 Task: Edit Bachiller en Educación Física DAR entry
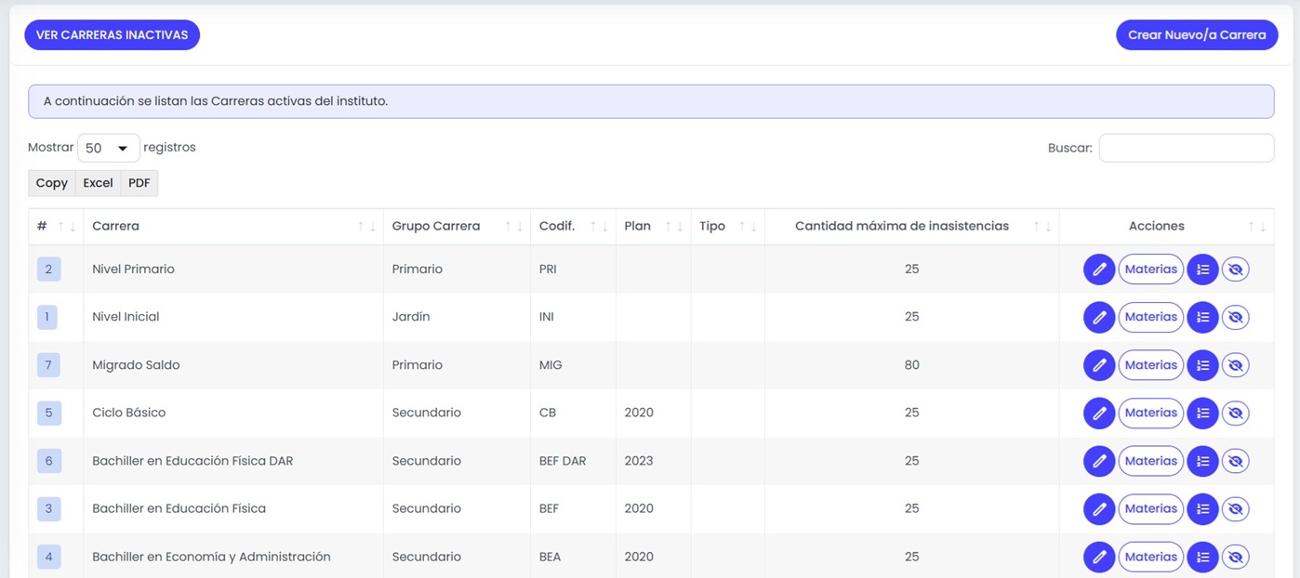point(1099,461)
